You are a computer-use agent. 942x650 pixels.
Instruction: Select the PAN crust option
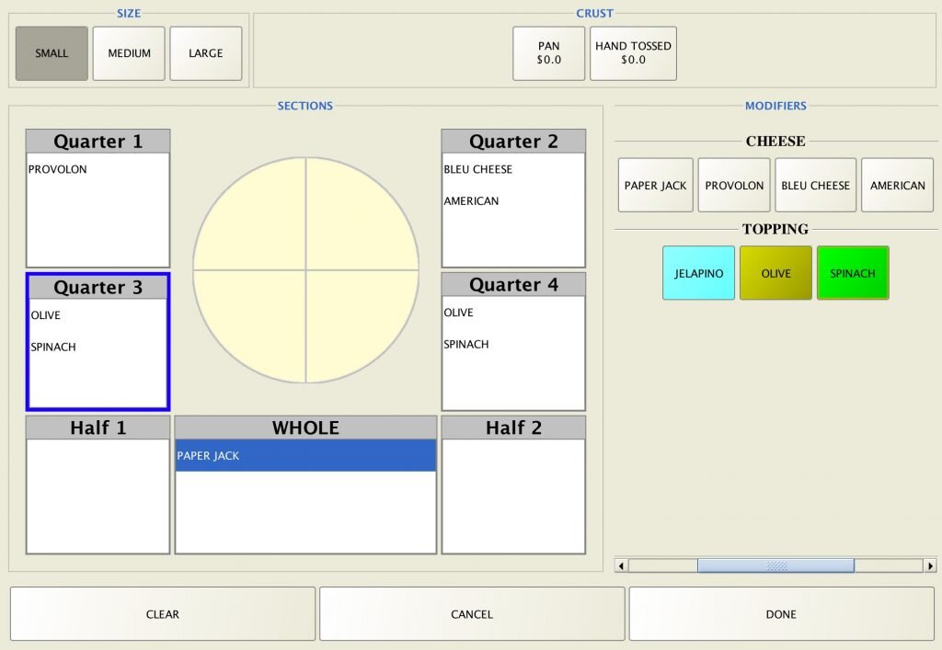point(548,53)
